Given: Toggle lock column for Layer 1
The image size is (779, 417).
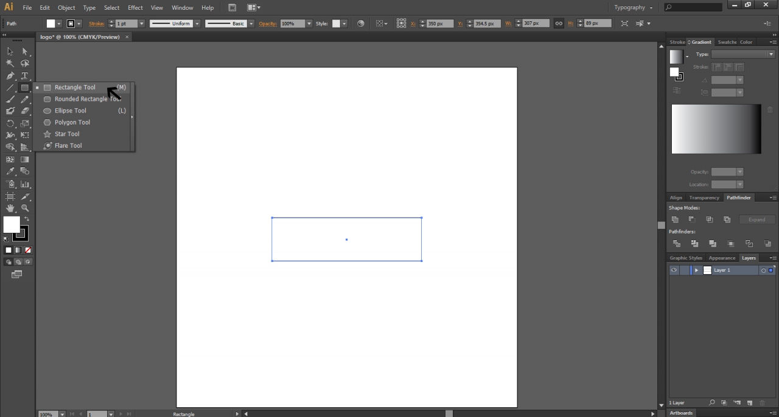Looking at the screenshot, I should click(685, 270).
